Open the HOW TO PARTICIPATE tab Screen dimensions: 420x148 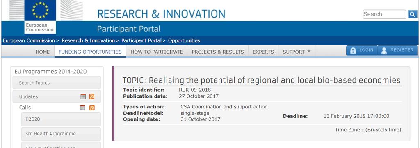(x=157, y=52)
